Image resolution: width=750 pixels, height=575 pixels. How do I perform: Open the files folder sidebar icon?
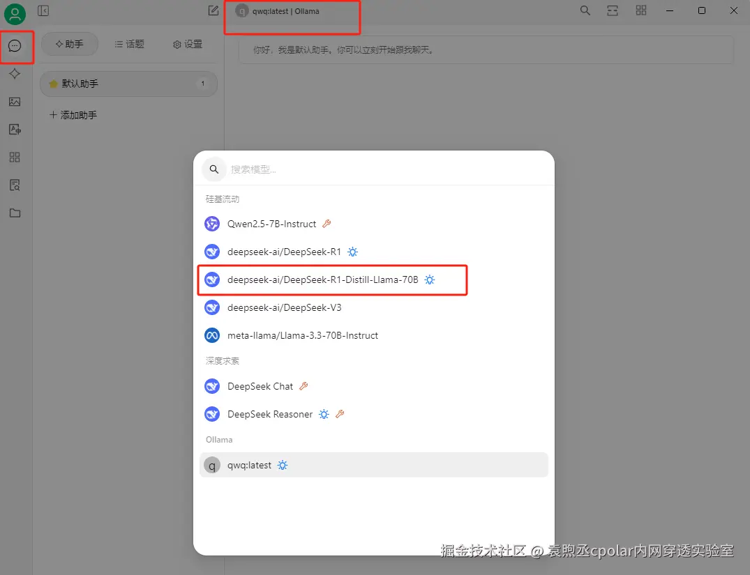[x=15, y=213]
